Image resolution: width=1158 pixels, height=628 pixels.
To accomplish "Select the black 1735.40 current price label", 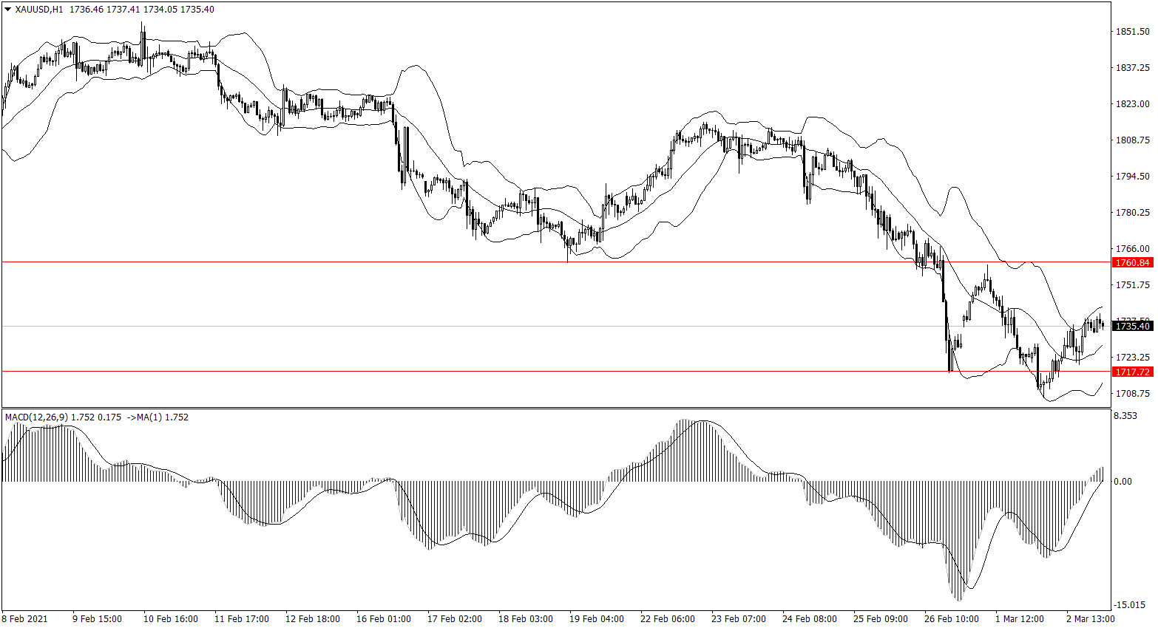I will 1132,326.
